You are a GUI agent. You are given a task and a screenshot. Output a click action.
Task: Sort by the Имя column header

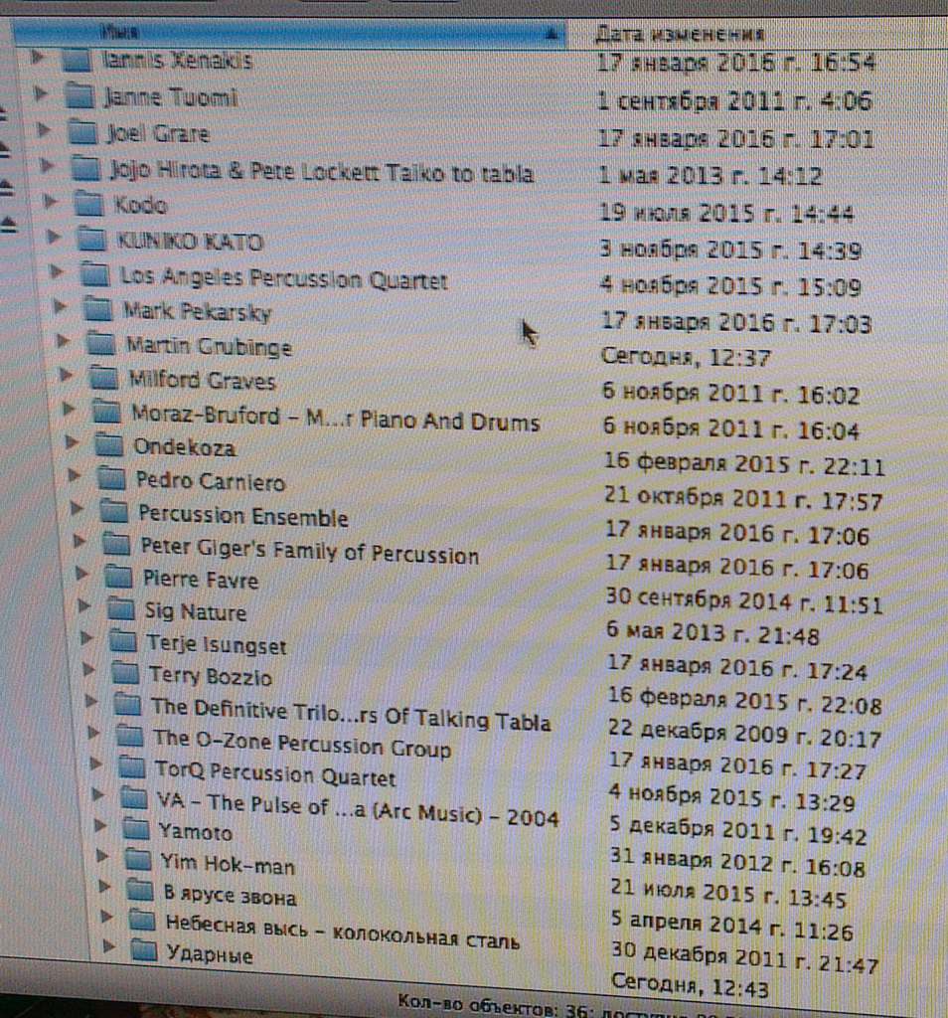click(298, 33)
